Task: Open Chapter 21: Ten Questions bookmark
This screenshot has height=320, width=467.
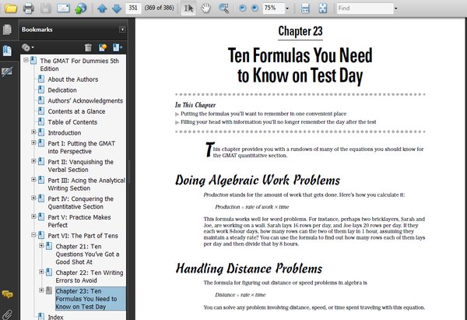Action: 87,254
